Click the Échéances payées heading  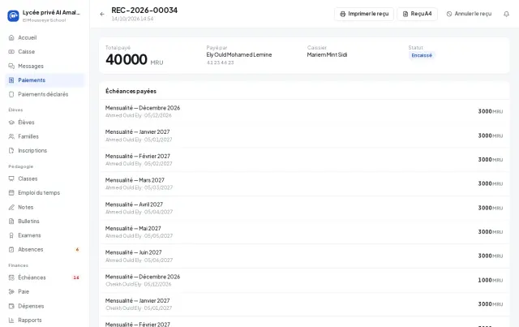point(131,91)
